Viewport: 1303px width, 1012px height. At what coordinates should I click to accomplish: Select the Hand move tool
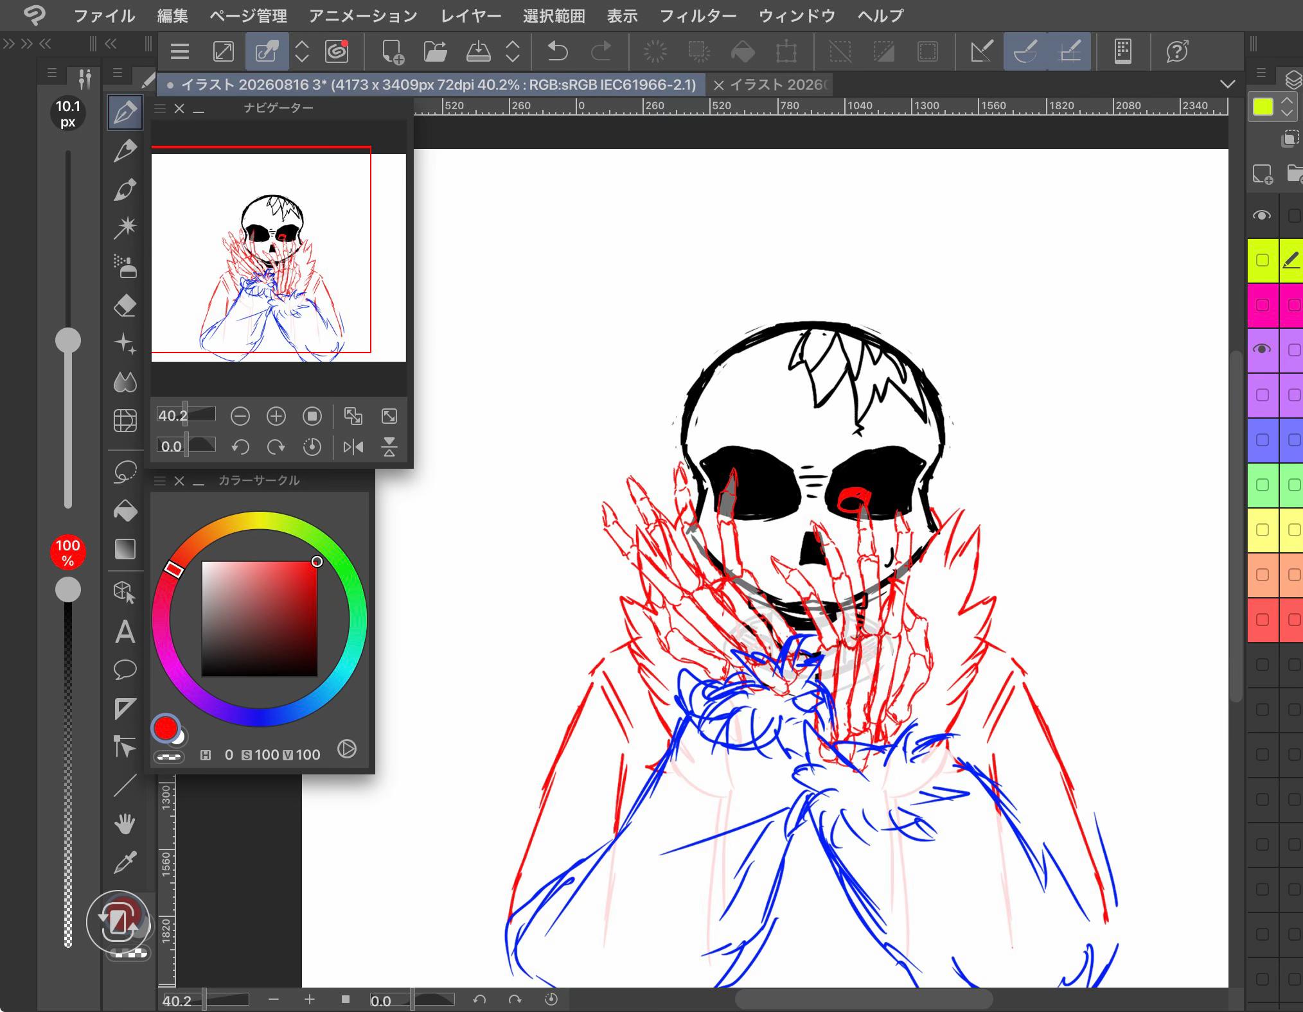click(125, 824)
